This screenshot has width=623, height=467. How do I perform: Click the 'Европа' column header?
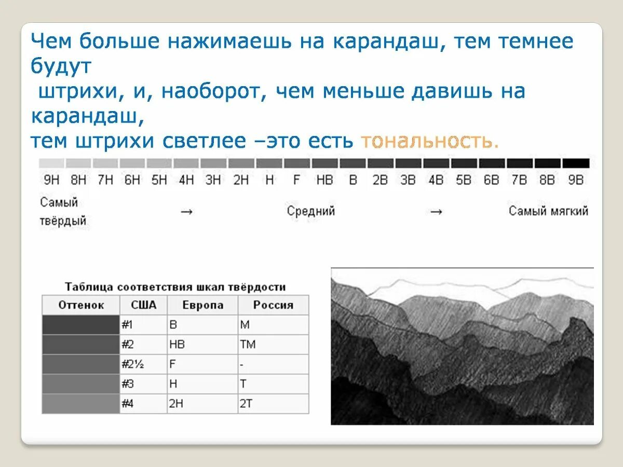202,305
